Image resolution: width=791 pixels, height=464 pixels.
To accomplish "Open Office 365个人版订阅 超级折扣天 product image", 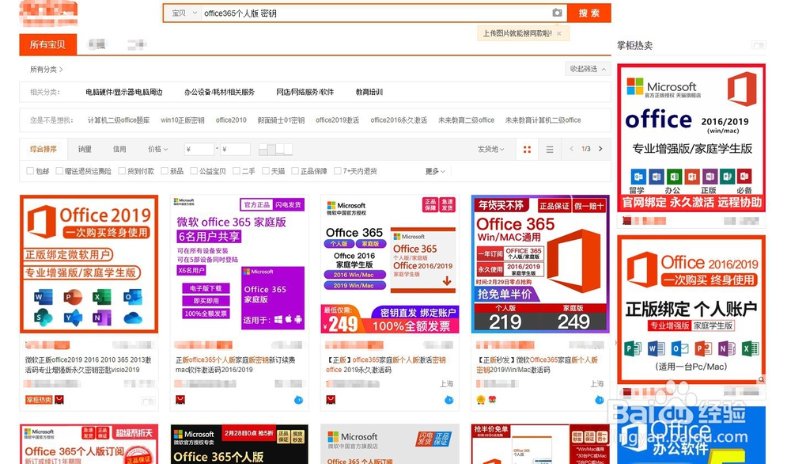I will (x=89, y=444).
